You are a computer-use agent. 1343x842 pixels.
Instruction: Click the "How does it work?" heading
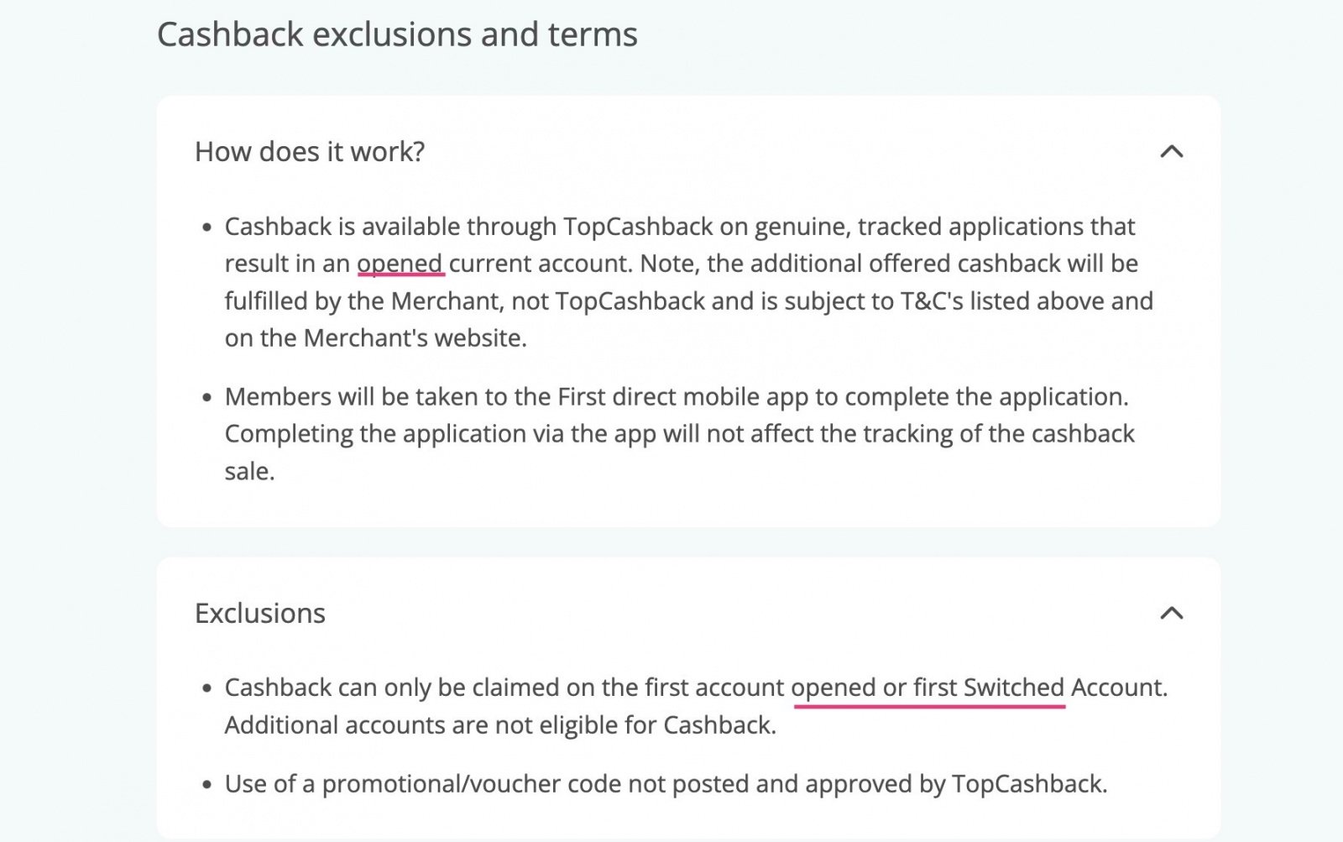click(310, 152)
